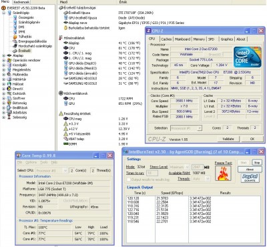The image size is (267, 247).
Task: Open the Kedvencek tab in EVEREST
Action: click(21, 2)
